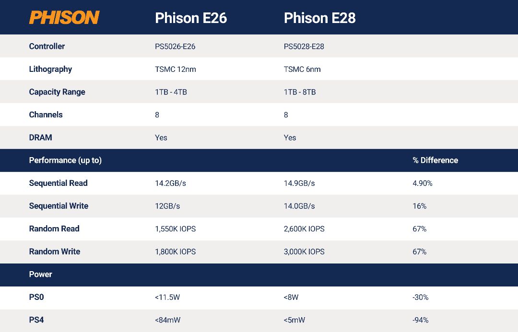Select the 2,600K IOPS random read value

[x=304, y=229]
